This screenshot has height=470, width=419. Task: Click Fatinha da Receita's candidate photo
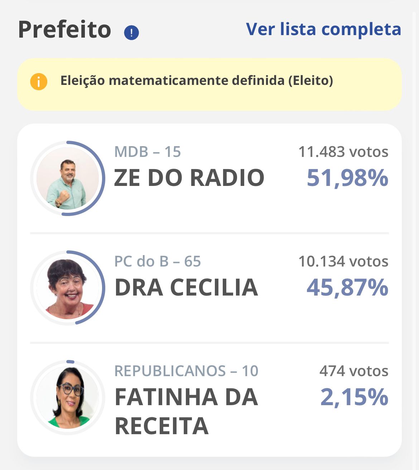point(68,398)
